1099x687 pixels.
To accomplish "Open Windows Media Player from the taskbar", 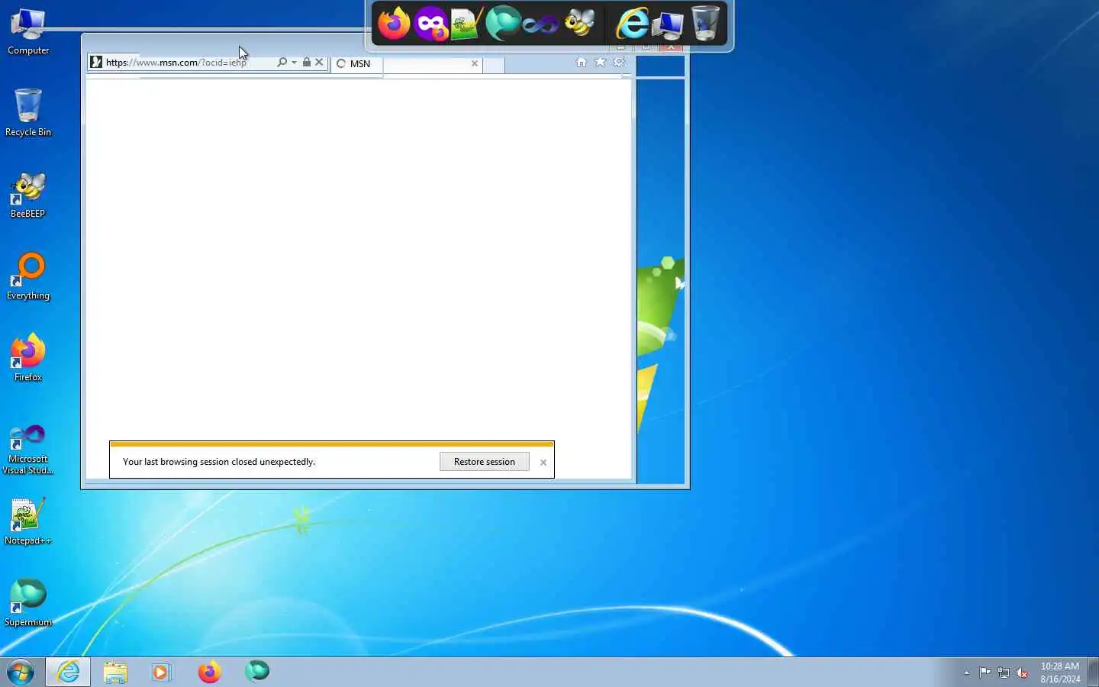I will pos(162,672).
